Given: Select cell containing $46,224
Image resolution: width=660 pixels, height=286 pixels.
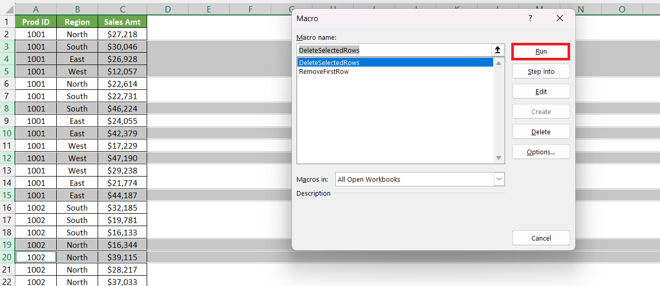Looking at the screenshot, I should (x=122, y=108).
